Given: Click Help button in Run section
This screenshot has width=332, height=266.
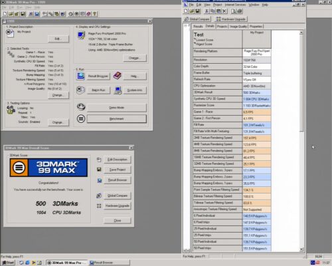Looking at the screenshot, I should [135, 76].
